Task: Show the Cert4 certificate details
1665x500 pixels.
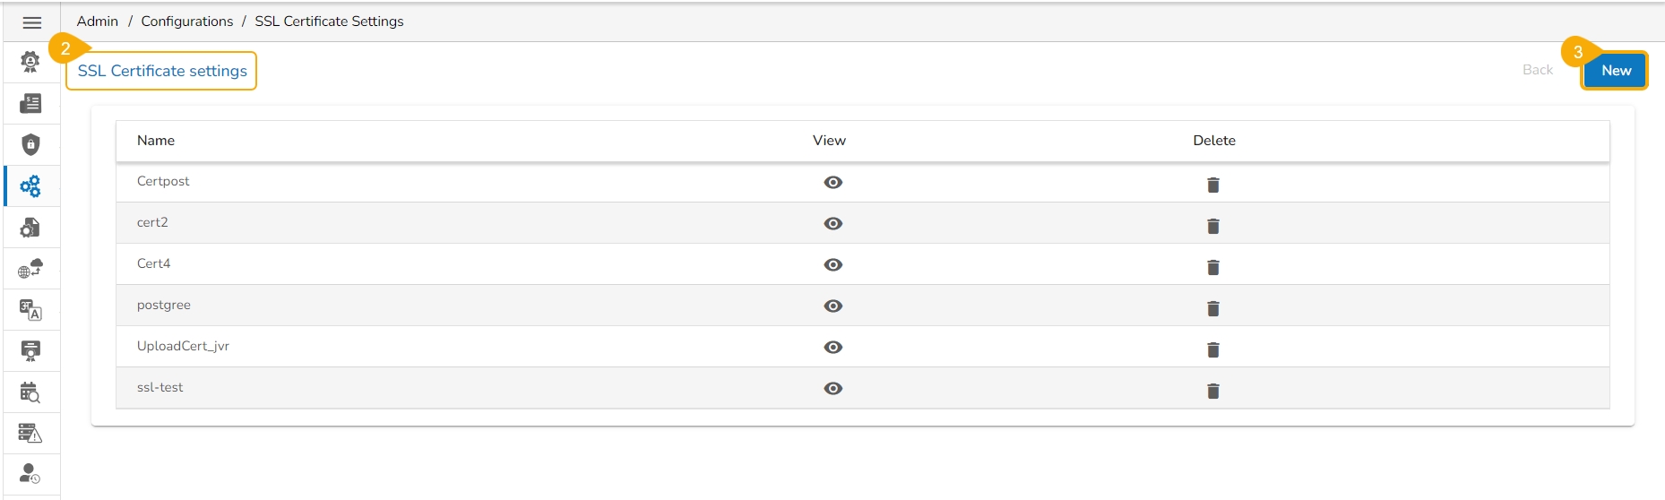Action: click(832, 265)
